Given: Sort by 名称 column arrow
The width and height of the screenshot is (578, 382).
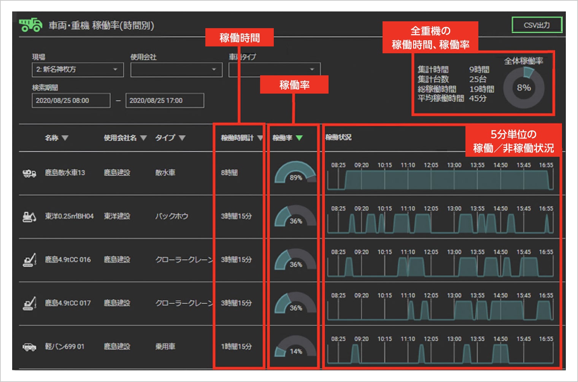Looking at the screenshot, I should 65,138.
